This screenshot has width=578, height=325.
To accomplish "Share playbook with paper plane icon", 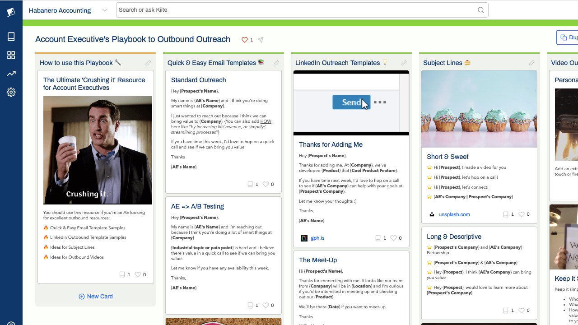I will (261, 40).
